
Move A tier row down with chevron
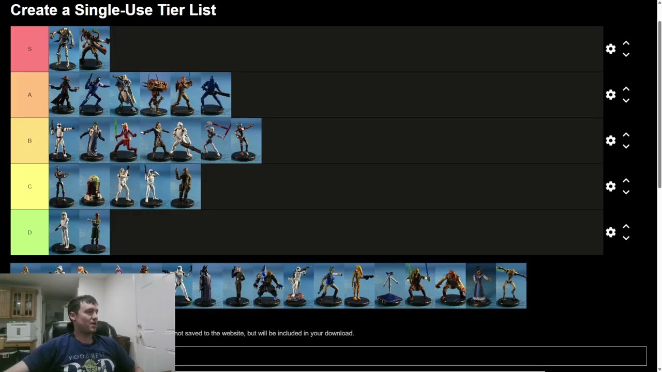pos(626,100)
